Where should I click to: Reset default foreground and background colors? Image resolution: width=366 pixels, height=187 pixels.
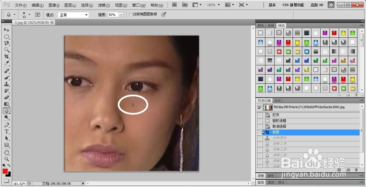pyautogui.click(x=4, y=165)
